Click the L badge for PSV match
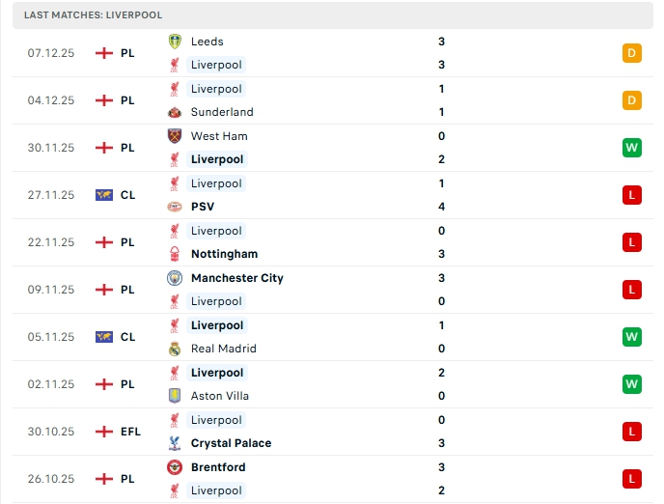 pyautogui.click(x=632, y=195)
